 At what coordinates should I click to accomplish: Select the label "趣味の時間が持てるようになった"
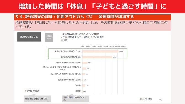68,63
